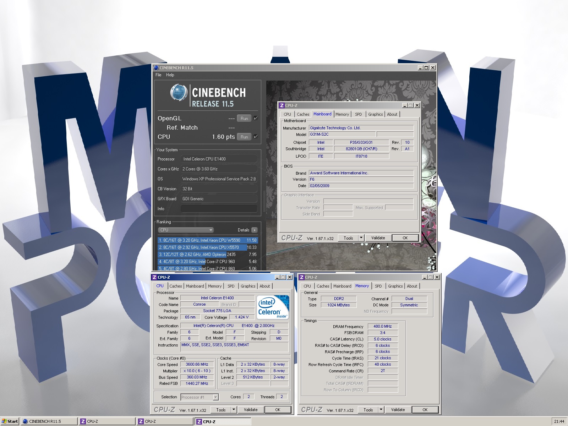568x426 pixels.
Task: Click the Cinebench title bar icon
Action: tap(156, 68)
